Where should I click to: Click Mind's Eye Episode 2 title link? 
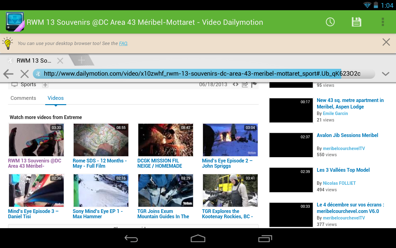pyautogui.click(x=227, y=163)
